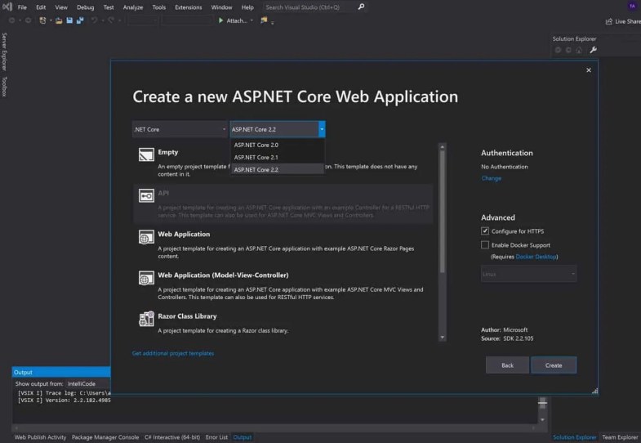Click the Back button
This screenshot has width=641, height=443.
[507, 365]
